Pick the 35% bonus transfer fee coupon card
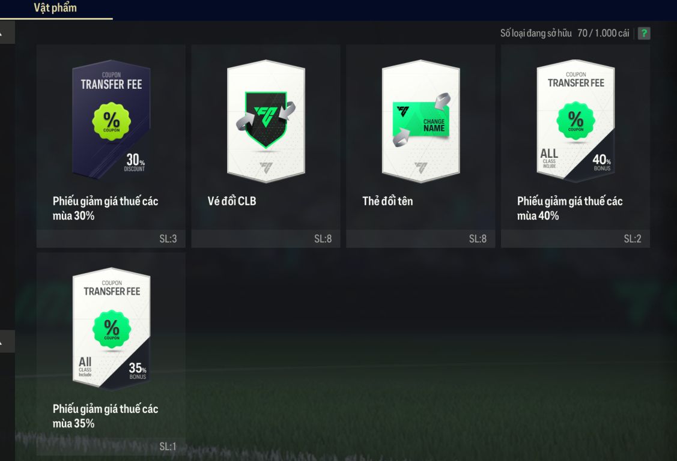The width and height of the screenshot is (677, 461). click(111, 328)
